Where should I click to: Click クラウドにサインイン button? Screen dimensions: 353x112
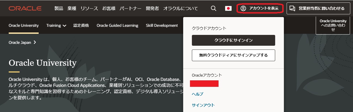click(234, 40)
